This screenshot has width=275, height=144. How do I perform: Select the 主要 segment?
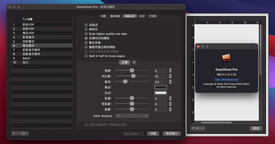pos(125,62)
